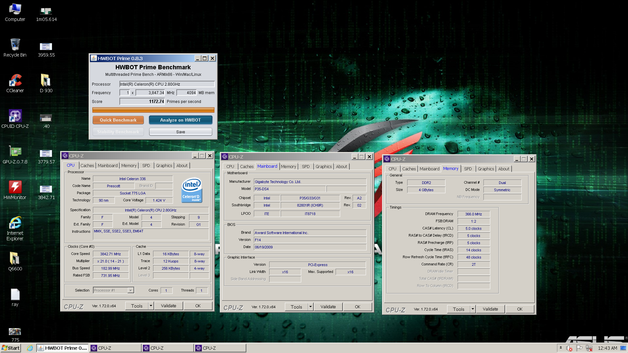Open the 775 desktop image icon
This screenshot has height=353, width=628.
tap(15, 335)
